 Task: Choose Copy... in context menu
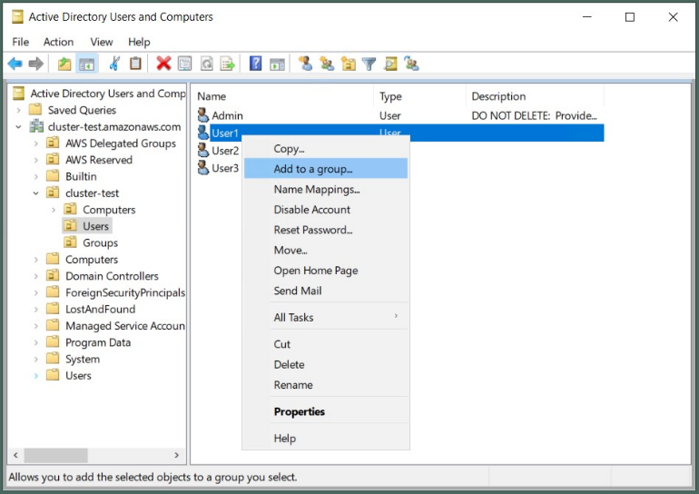tap(326, 148)
